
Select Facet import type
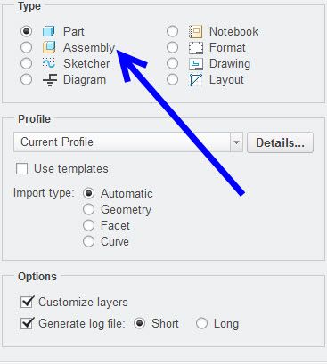[x=88, y=225]
